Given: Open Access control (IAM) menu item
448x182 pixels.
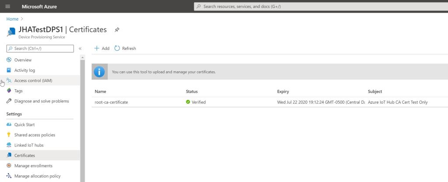Looking at the screenshot, I should click(33, 80).
